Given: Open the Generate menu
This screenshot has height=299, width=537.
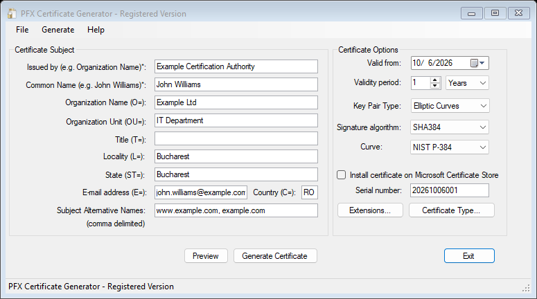Looking at the screenshot, I should click(58, 30).
